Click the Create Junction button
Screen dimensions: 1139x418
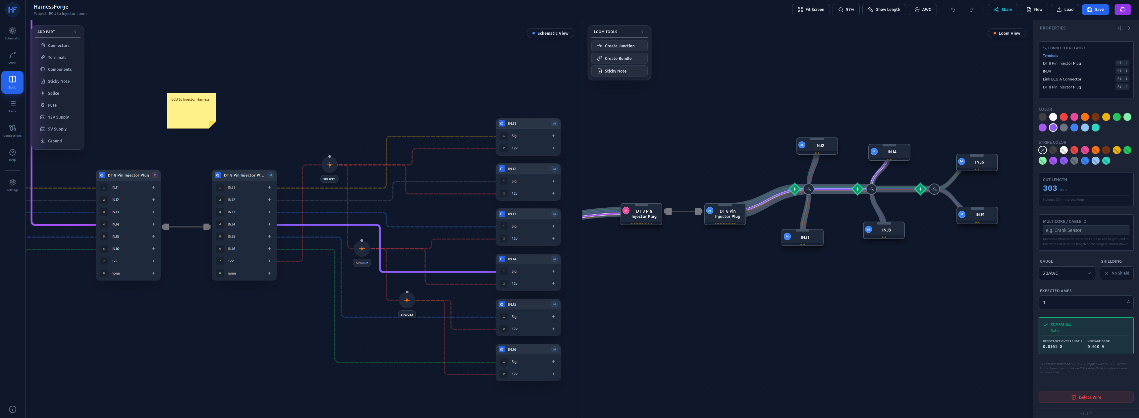click(619, 46)
